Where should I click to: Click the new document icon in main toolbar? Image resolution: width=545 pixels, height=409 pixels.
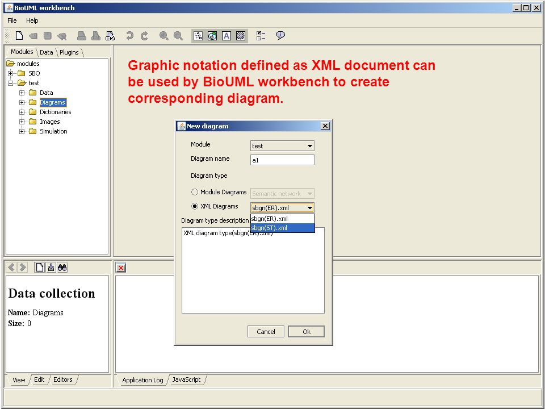(x=19, y=35)
